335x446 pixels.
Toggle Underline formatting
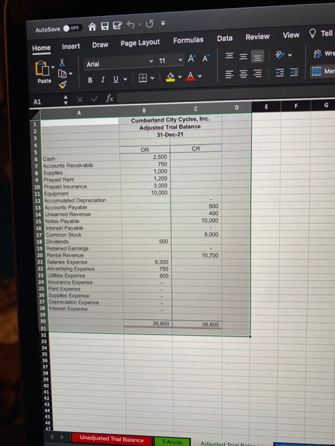115,79
